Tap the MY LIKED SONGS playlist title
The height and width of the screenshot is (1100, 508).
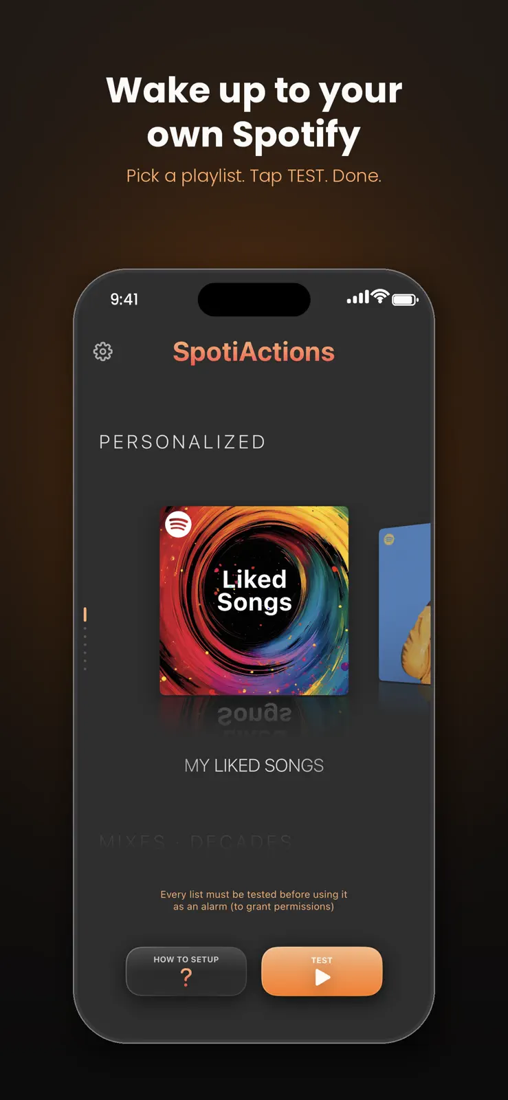coord(254,765)
